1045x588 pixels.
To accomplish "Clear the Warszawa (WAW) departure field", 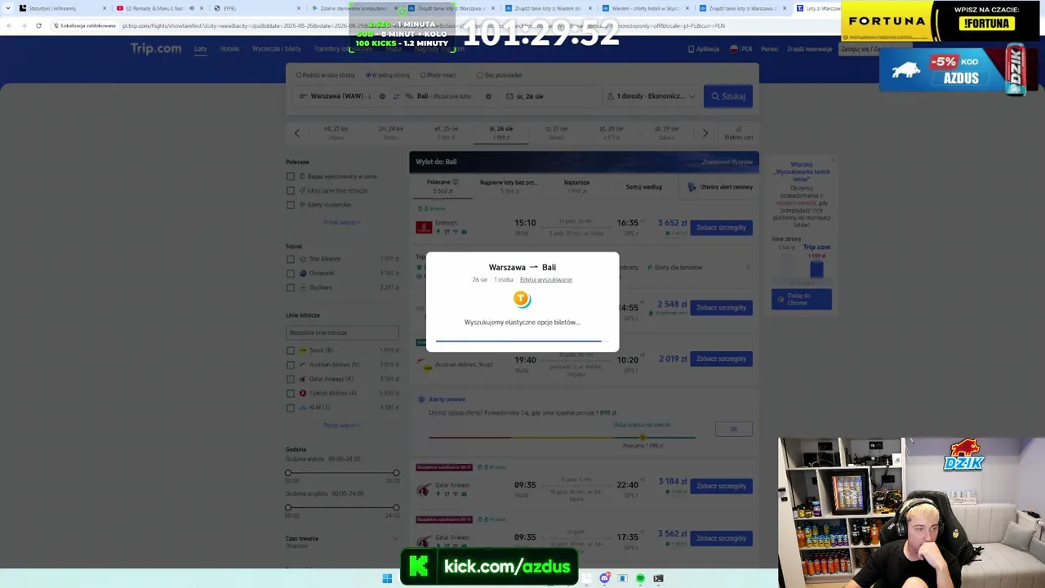I will 382,96.
